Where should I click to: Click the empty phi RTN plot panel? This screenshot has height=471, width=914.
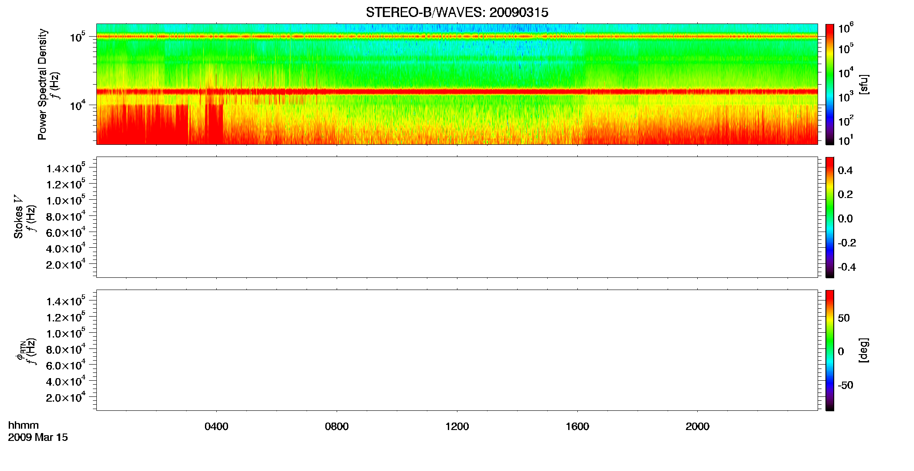pos(457,350)
